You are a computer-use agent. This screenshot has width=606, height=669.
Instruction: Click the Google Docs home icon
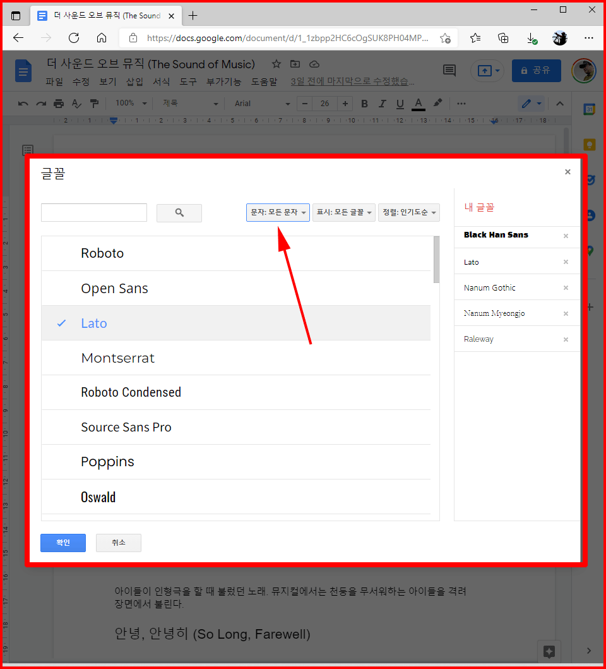23,70
